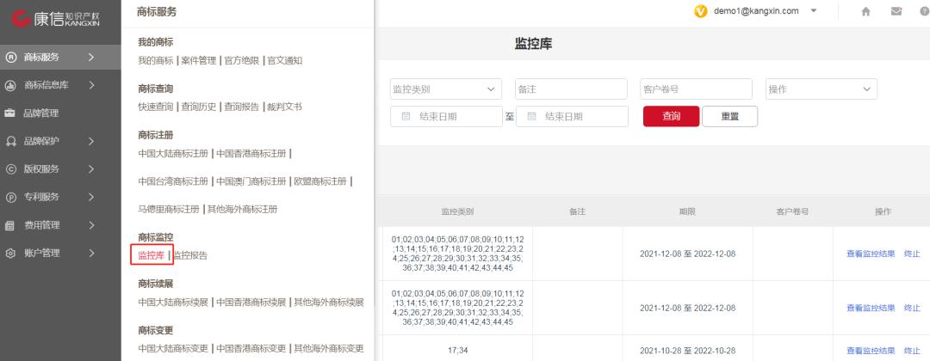The image size is (930, 361).
Task: Open 中国澳门商标注册 link
Action: click(251, 181)
